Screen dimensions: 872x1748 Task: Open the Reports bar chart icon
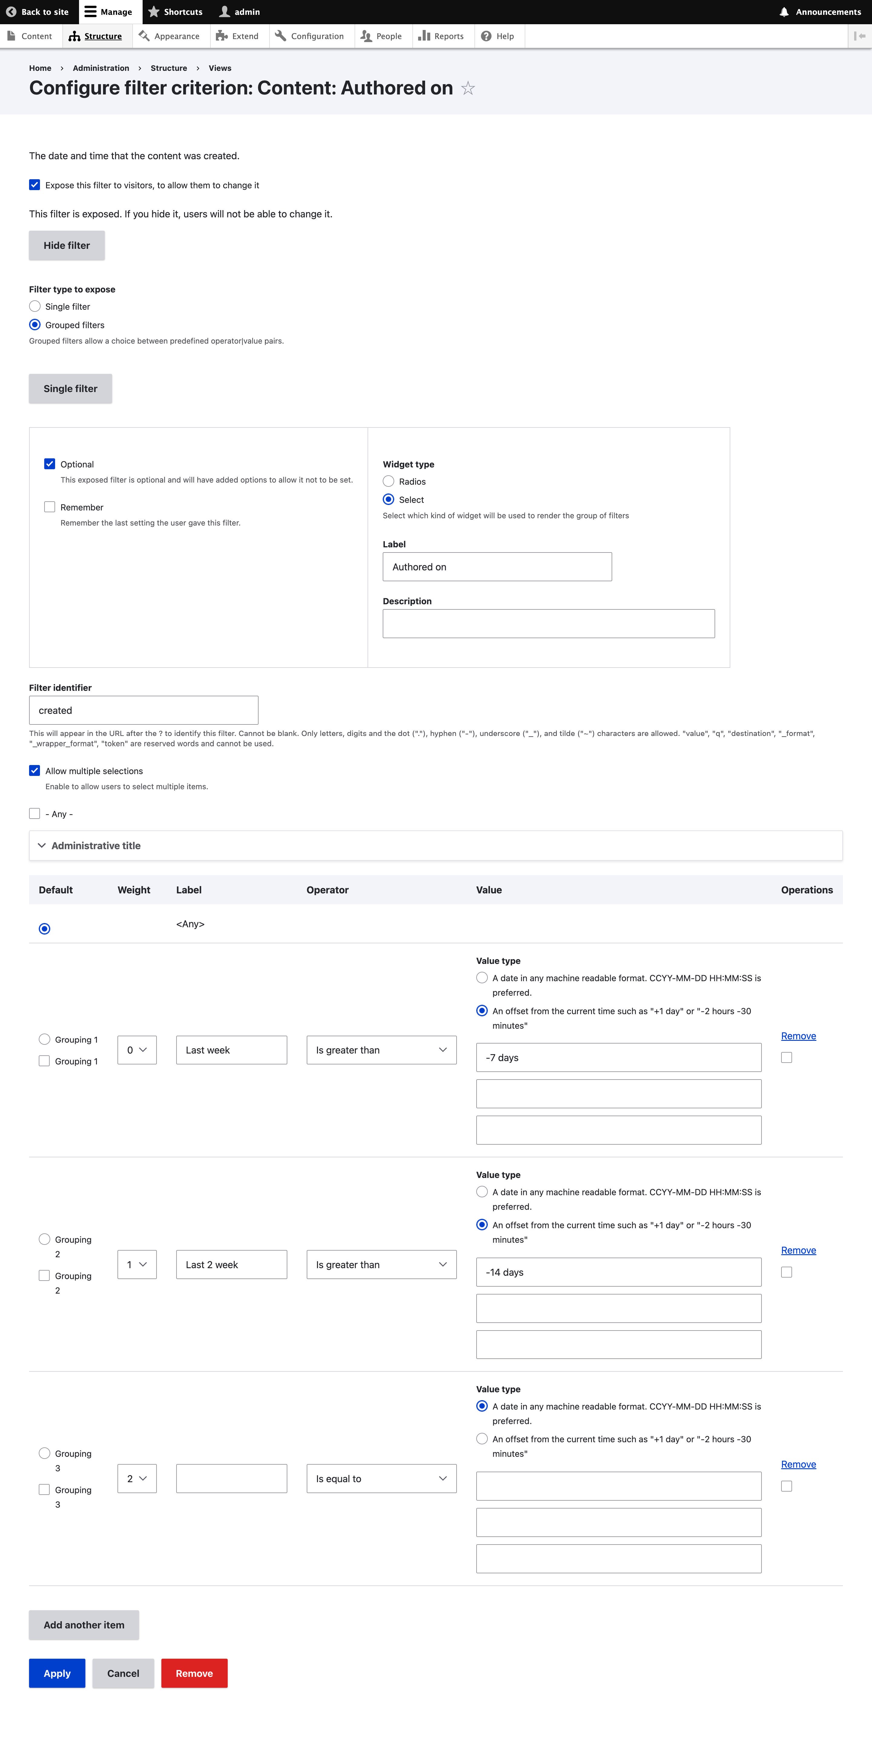(424, 36)
